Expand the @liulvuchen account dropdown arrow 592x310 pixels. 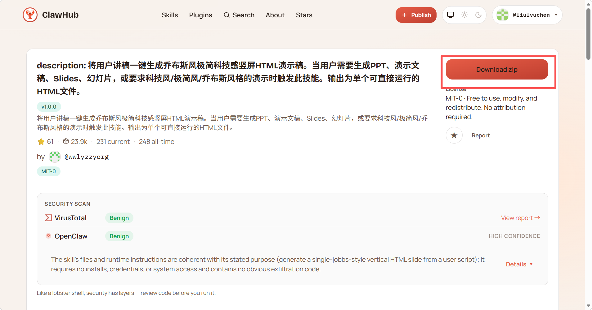[x=556, y=15]
